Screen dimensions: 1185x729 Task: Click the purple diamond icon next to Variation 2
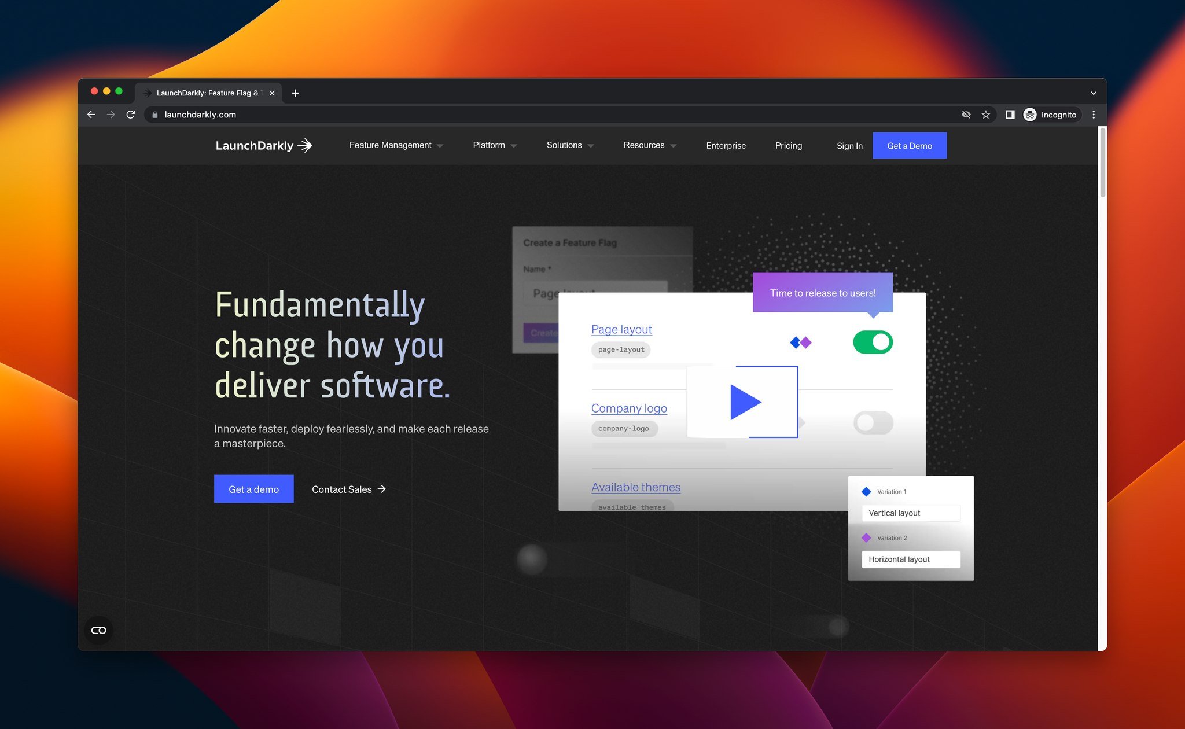click(x=867, y=537)
